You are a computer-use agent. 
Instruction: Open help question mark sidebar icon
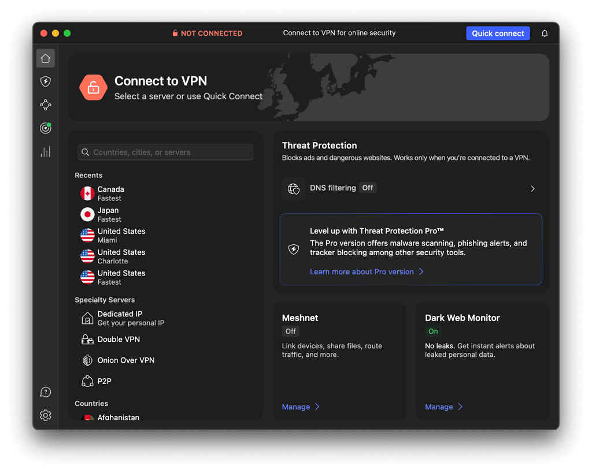click(x=46, y=392)
